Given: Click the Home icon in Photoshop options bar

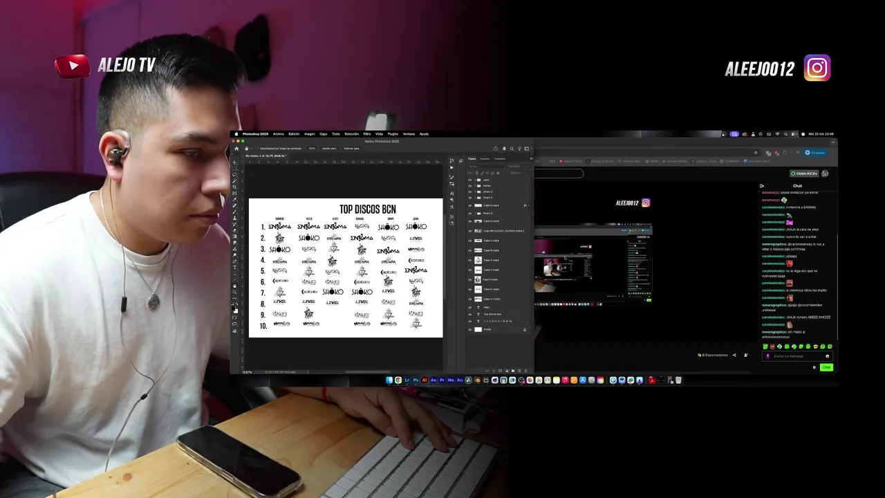Looking at the screenshot, I should 236,149.
